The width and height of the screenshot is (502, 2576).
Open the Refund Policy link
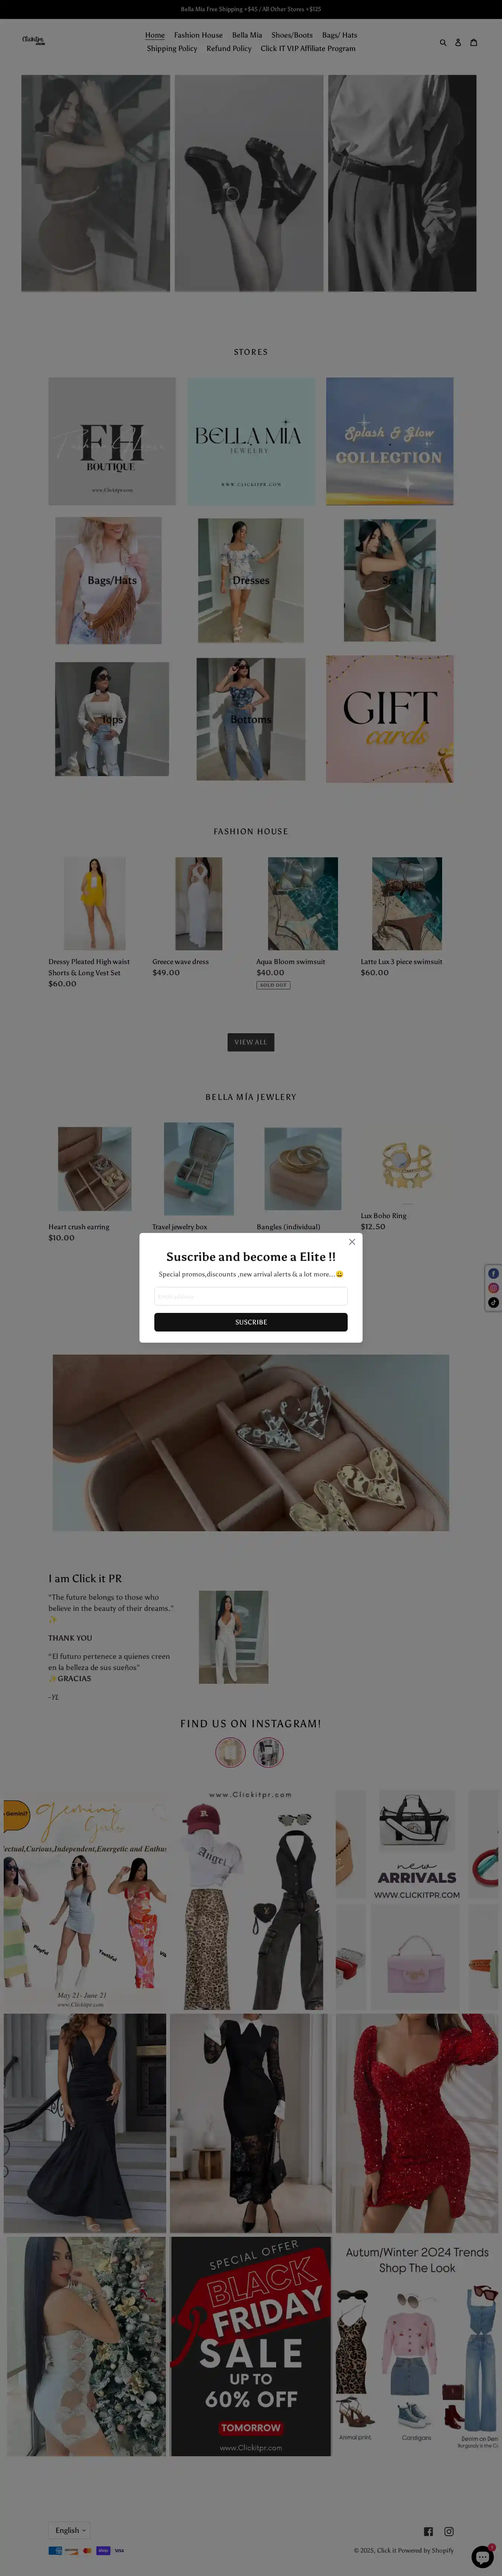(229, 48)
